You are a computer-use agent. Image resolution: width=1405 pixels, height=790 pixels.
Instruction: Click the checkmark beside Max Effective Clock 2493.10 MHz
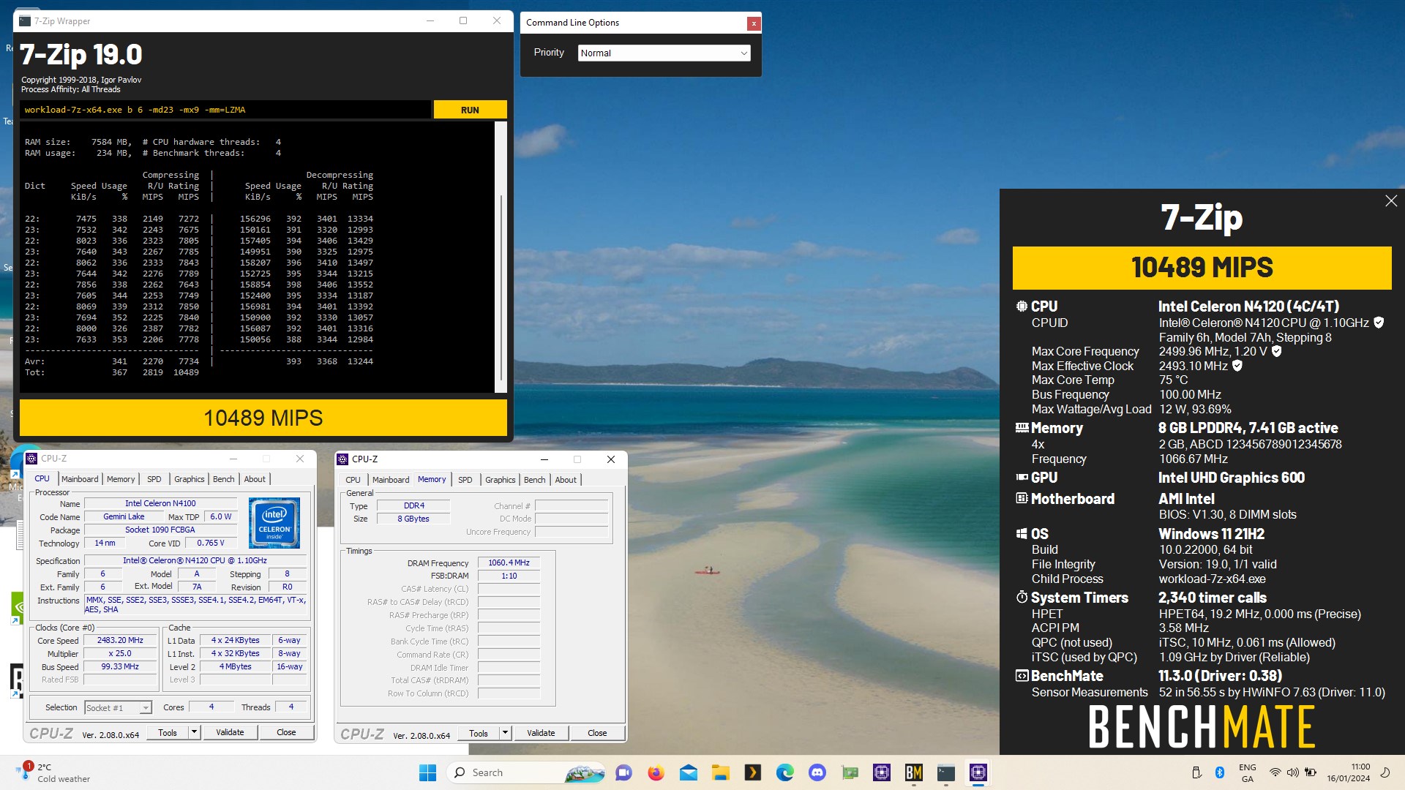pos(1237,366)
